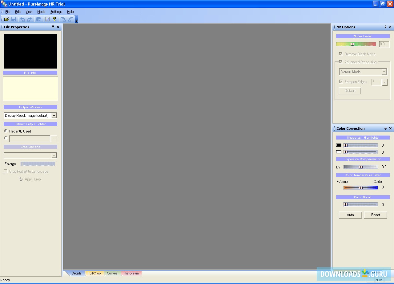
Task: Click the browse folder ellipsis button
Action: (54, 139)
